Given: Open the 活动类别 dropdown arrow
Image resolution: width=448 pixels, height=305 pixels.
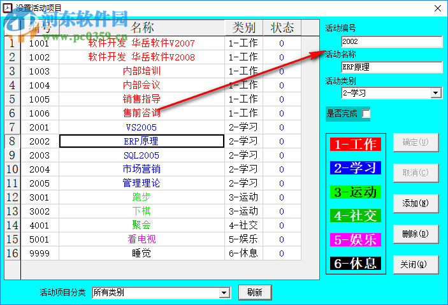Looking at the screenshot, I should pos(435,93).
